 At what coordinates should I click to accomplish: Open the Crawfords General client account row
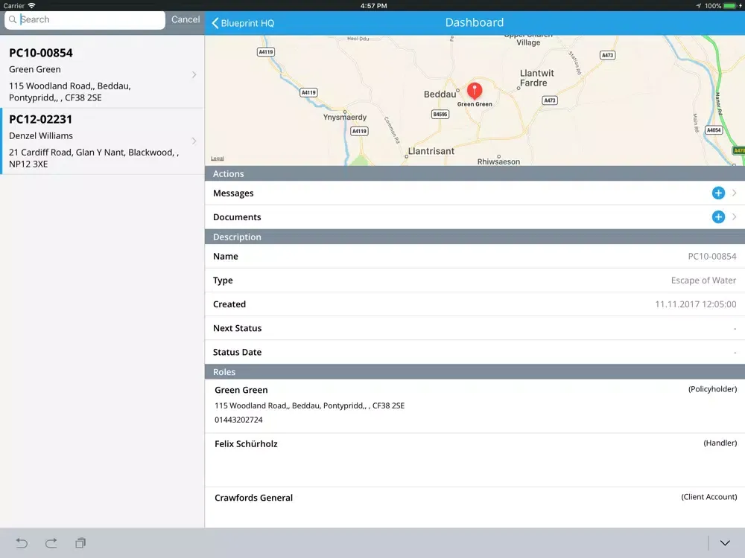tap(475, 506)
